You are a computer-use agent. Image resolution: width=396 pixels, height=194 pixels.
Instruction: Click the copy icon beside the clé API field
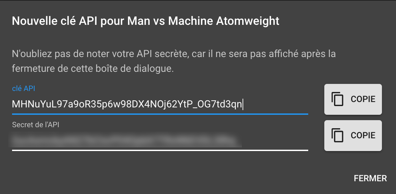pyautogui.click(x=337, y=99)
